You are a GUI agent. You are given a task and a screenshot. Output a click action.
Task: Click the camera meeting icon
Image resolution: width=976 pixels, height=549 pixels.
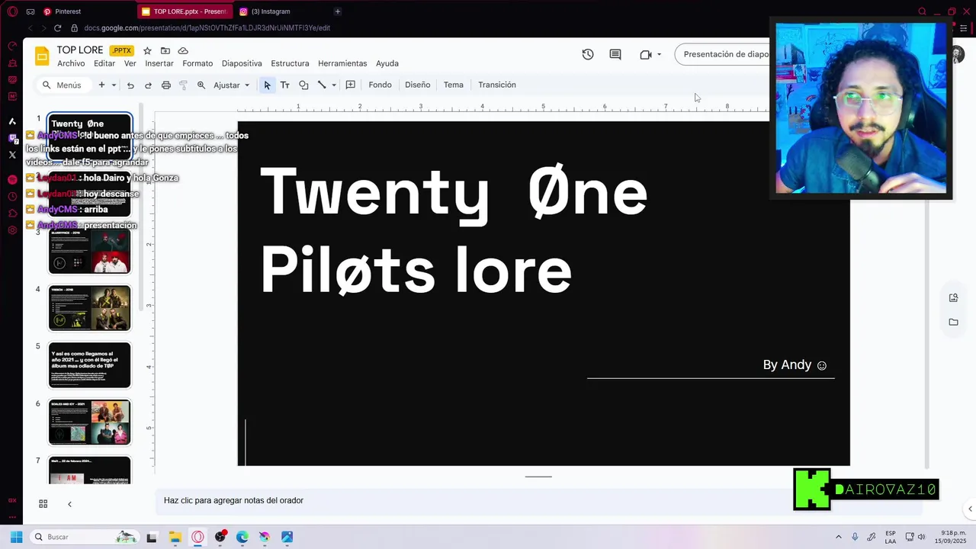click(646, 54)
